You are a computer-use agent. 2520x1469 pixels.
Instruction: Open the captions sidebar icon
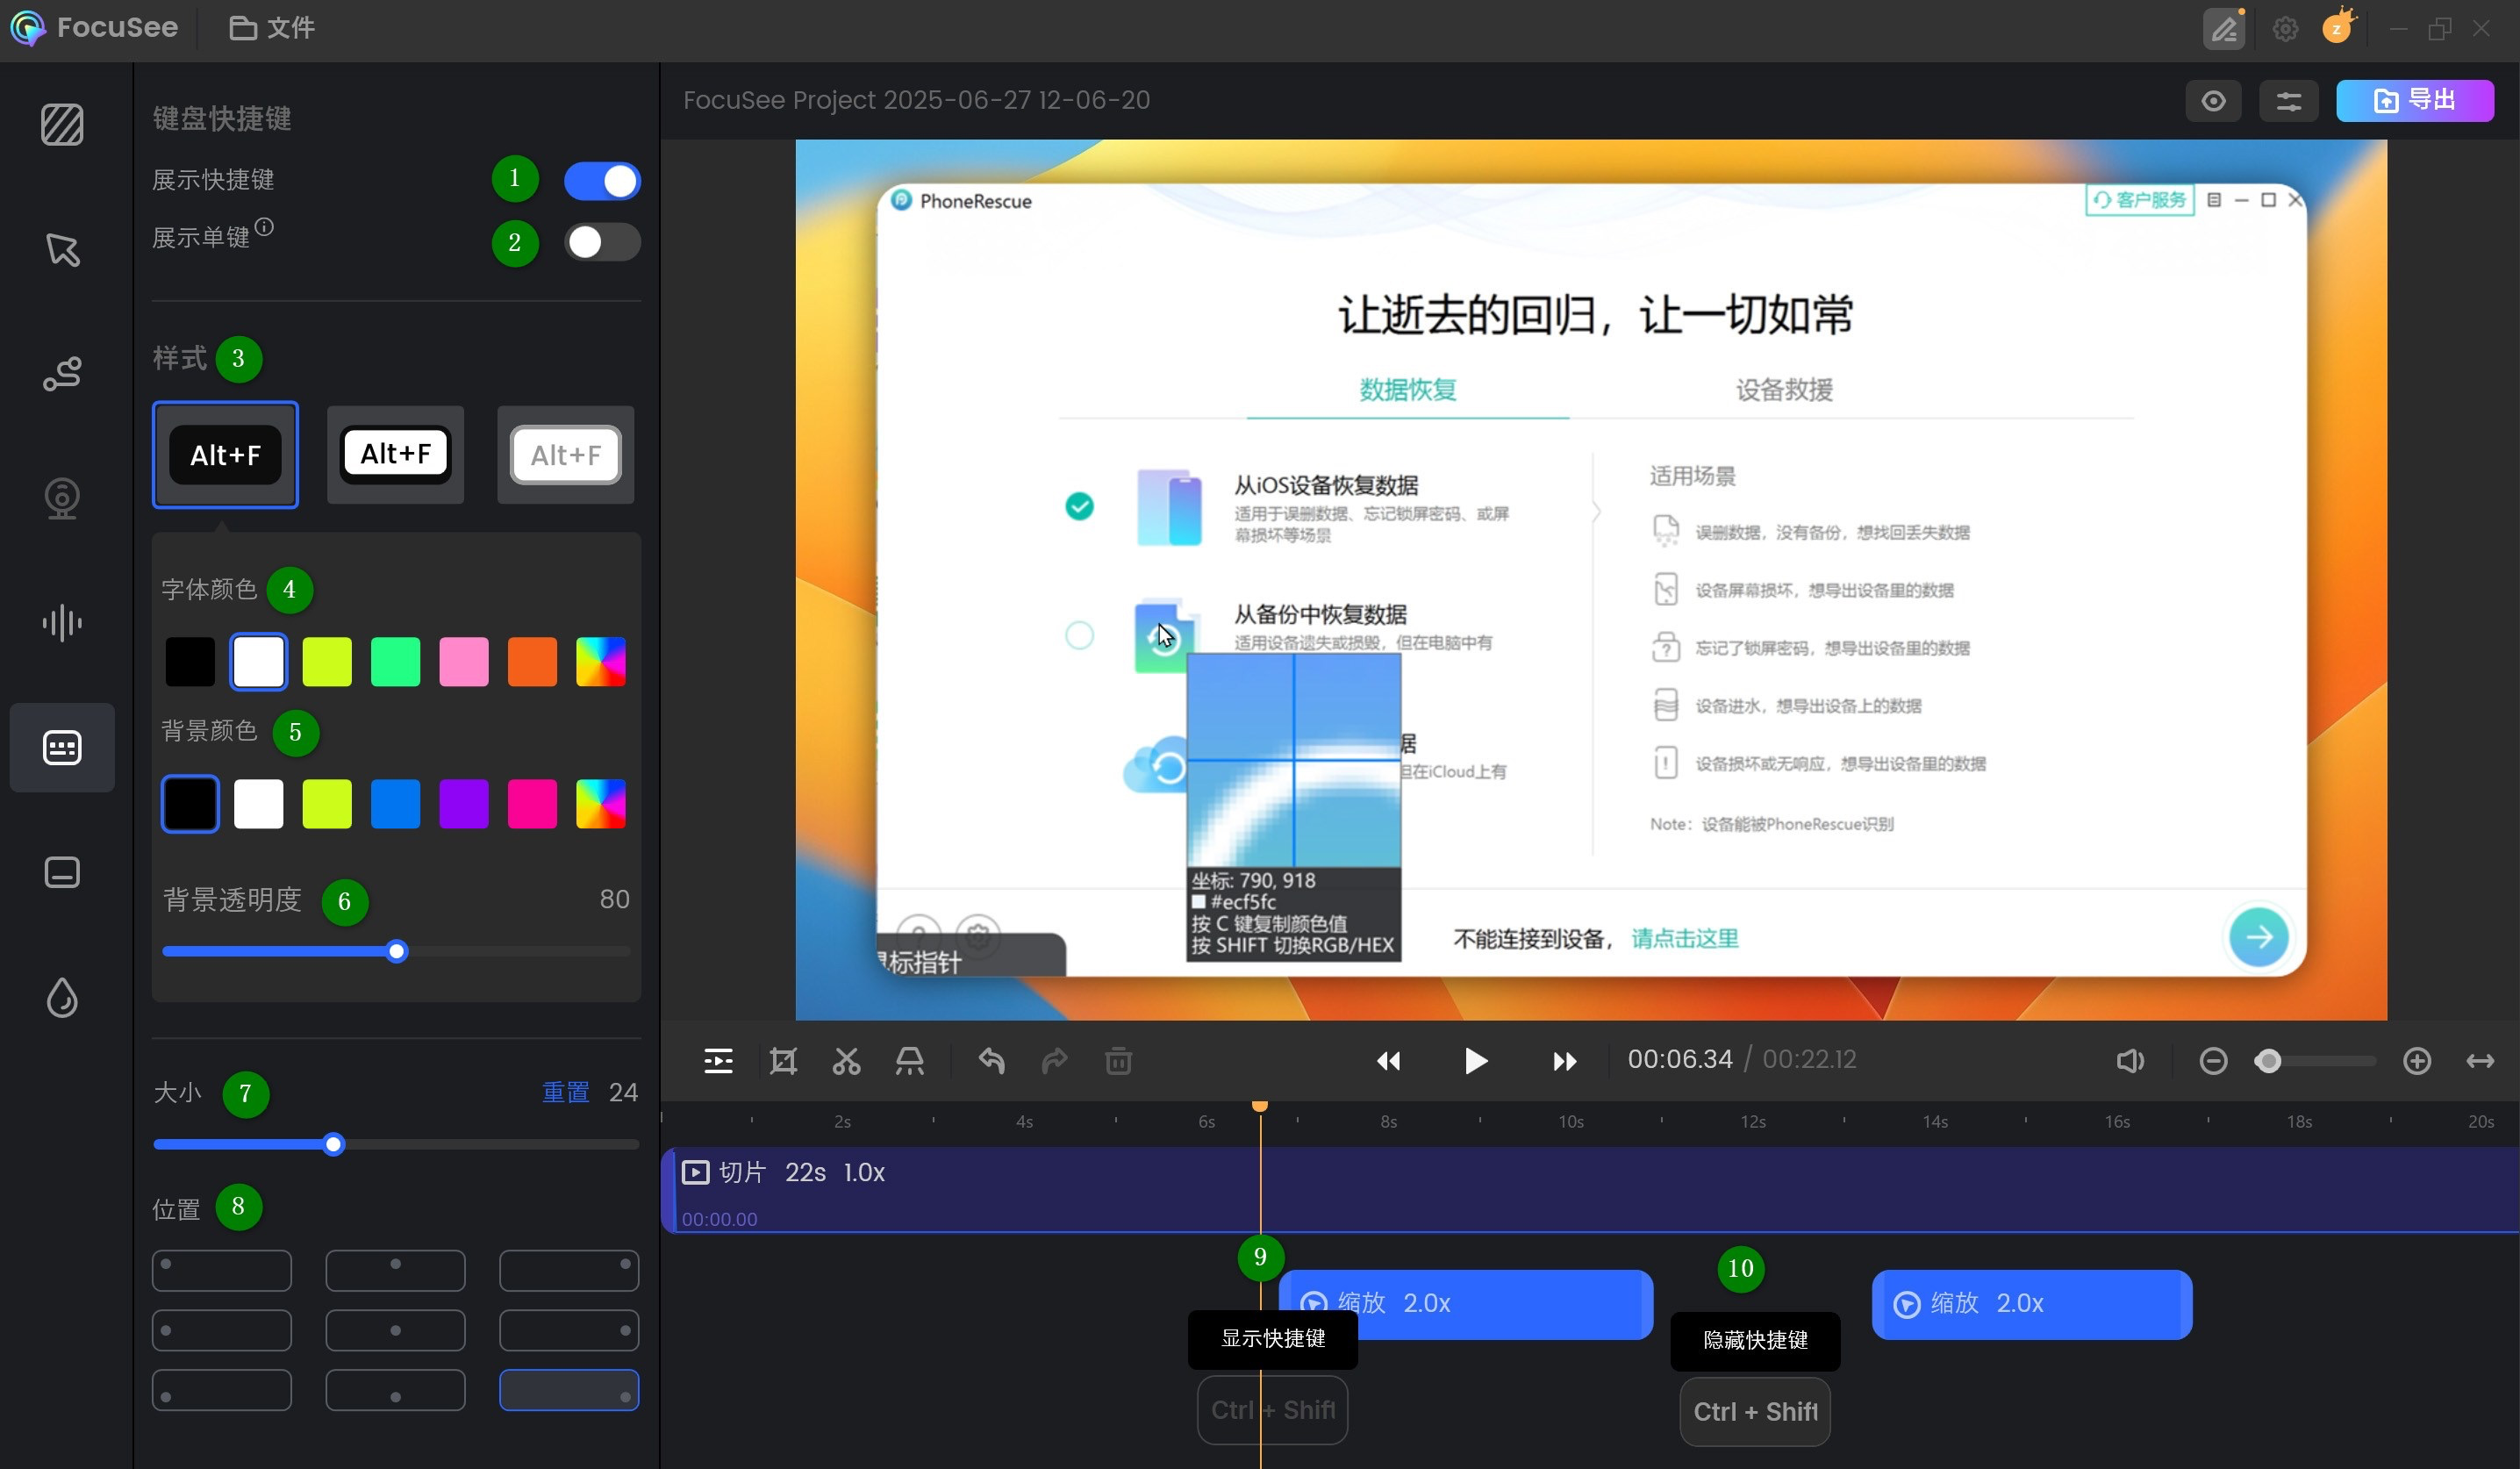pos(62,872)
